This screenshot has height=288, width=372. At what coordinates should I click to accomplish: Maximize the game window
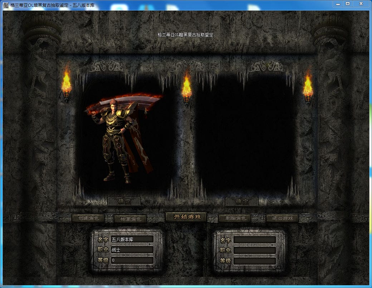pyautogui.click(x=347, y=4)
